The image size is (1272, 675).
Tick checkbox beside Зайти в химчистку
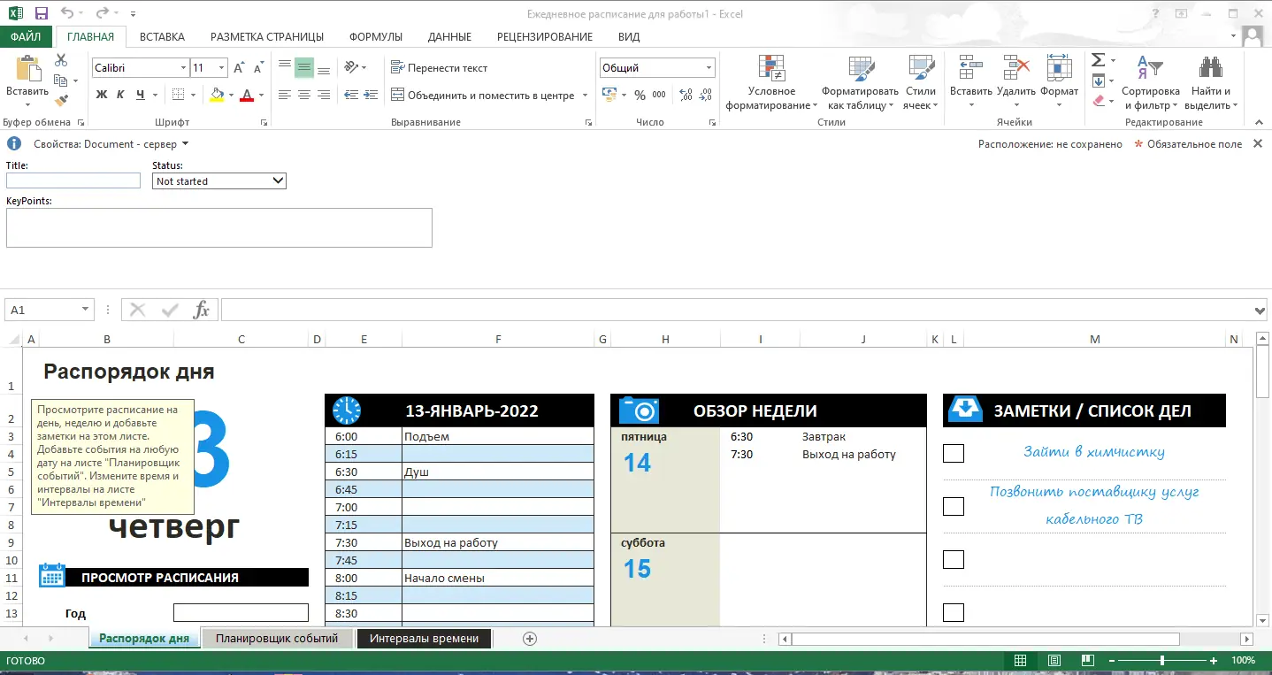click(954, 453)
